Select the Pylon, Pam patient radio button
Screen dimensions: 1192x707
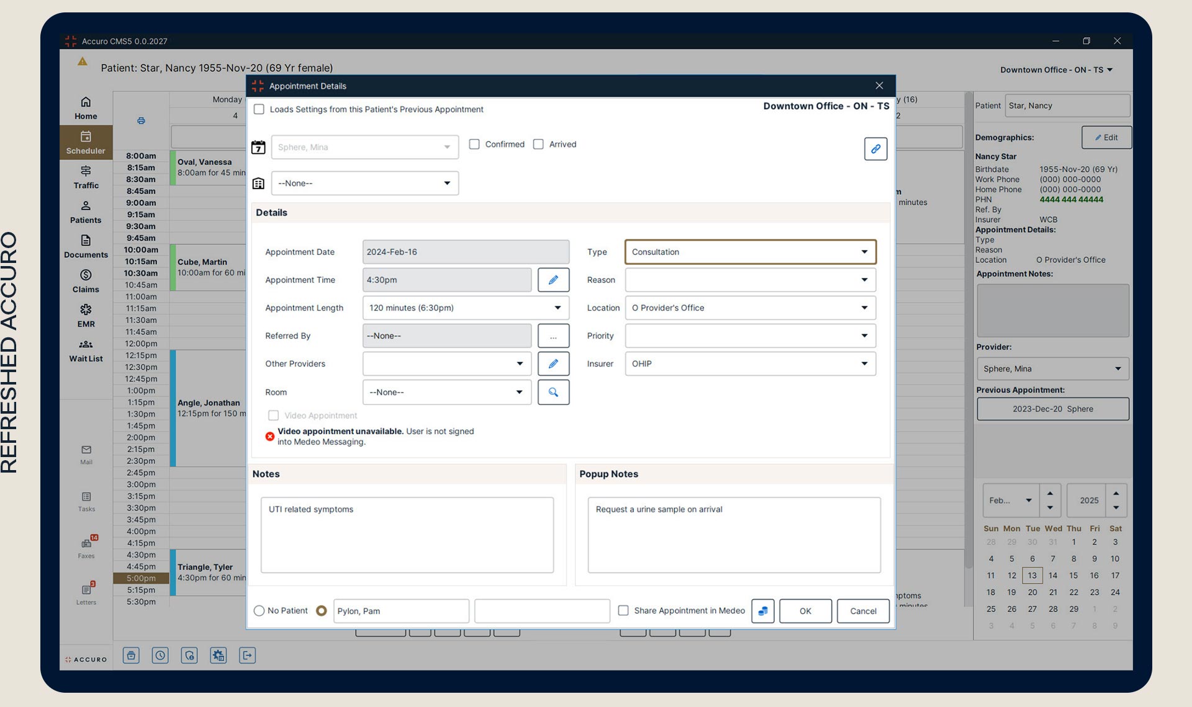coord(321,610)
